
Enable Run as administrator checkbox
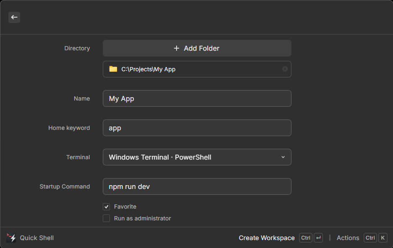pyautogui.click(x=106, y=218)
